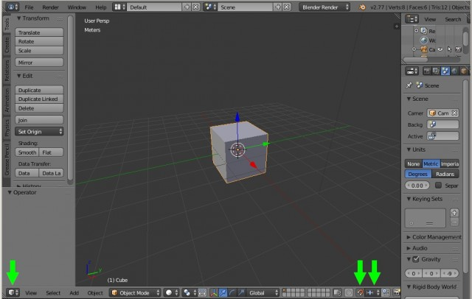Screen dimensions: 472x299
Task: Open the Properties editor type selector
Action: 412,71
